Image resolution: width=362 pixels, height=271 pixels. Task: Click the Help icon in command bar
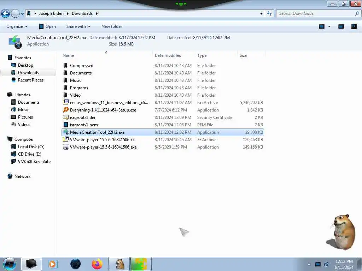(354, 26)
